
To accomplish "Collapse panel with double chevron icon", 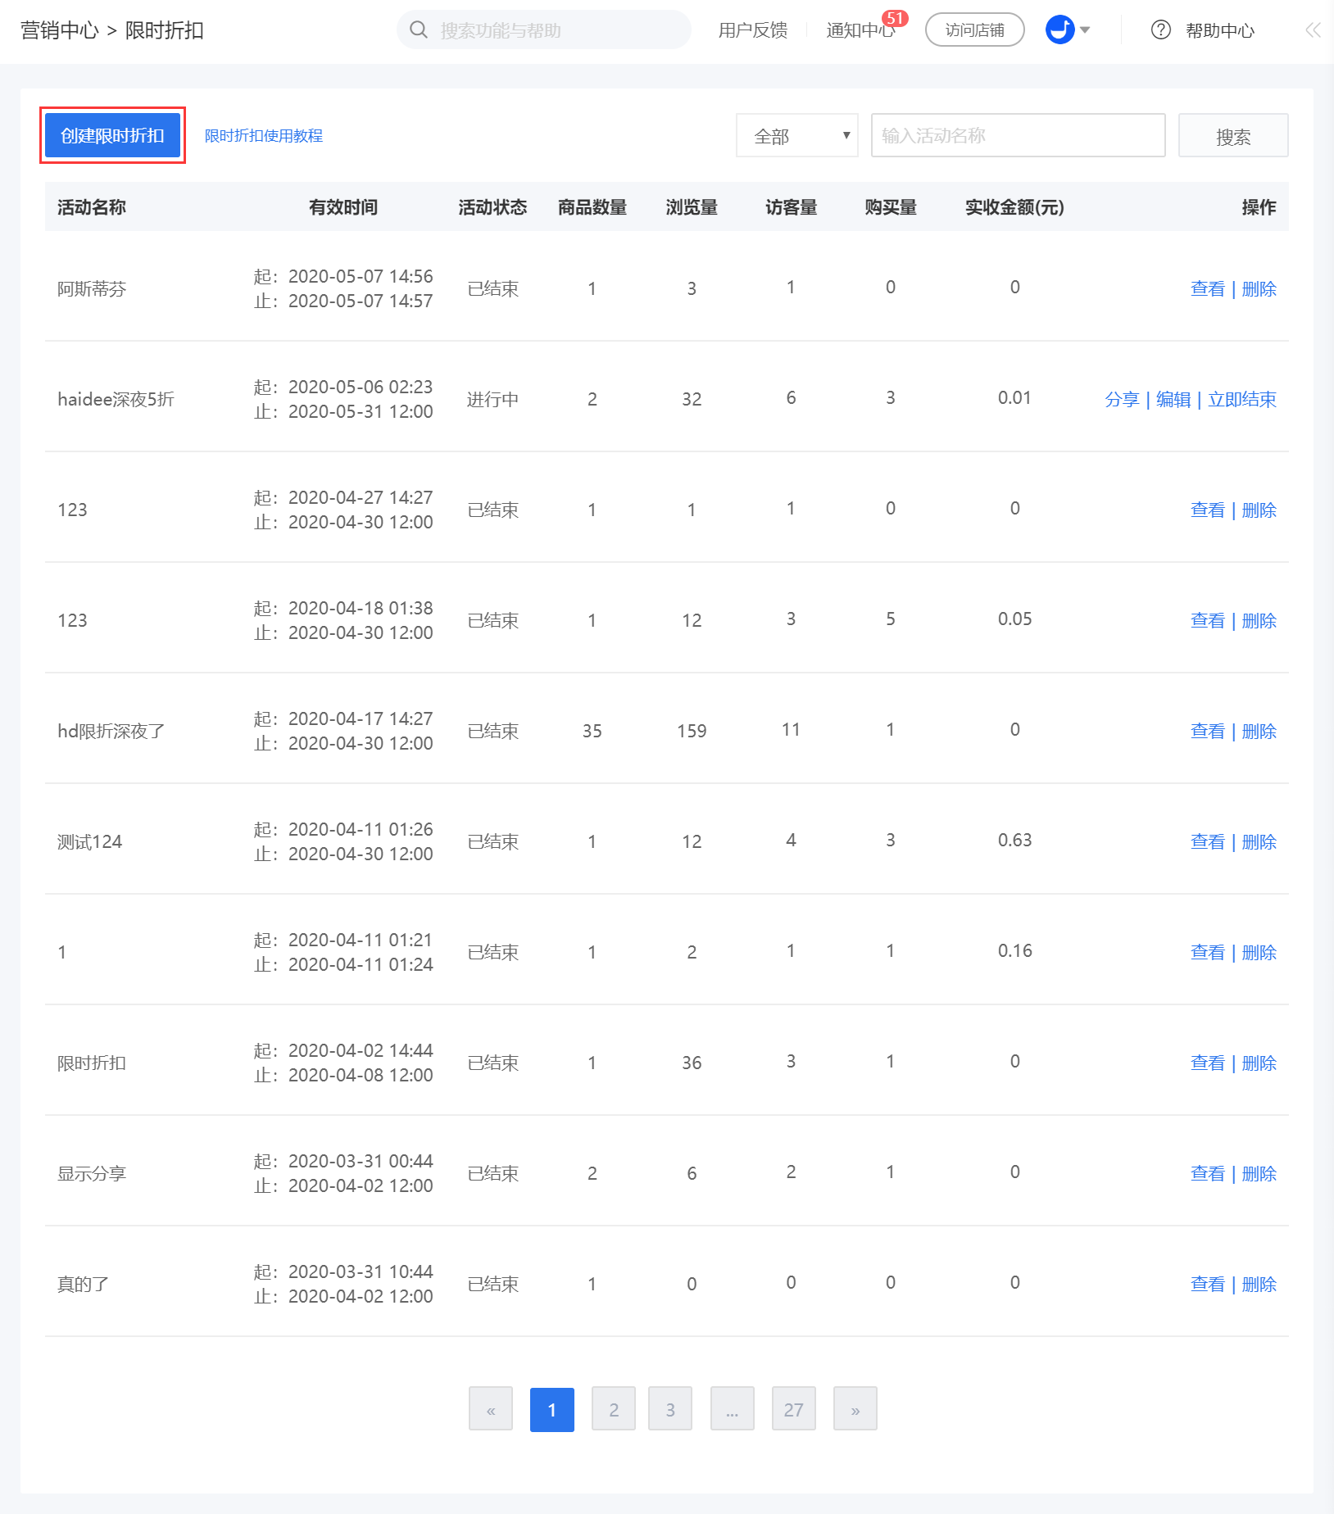I will click(1313, 30).
